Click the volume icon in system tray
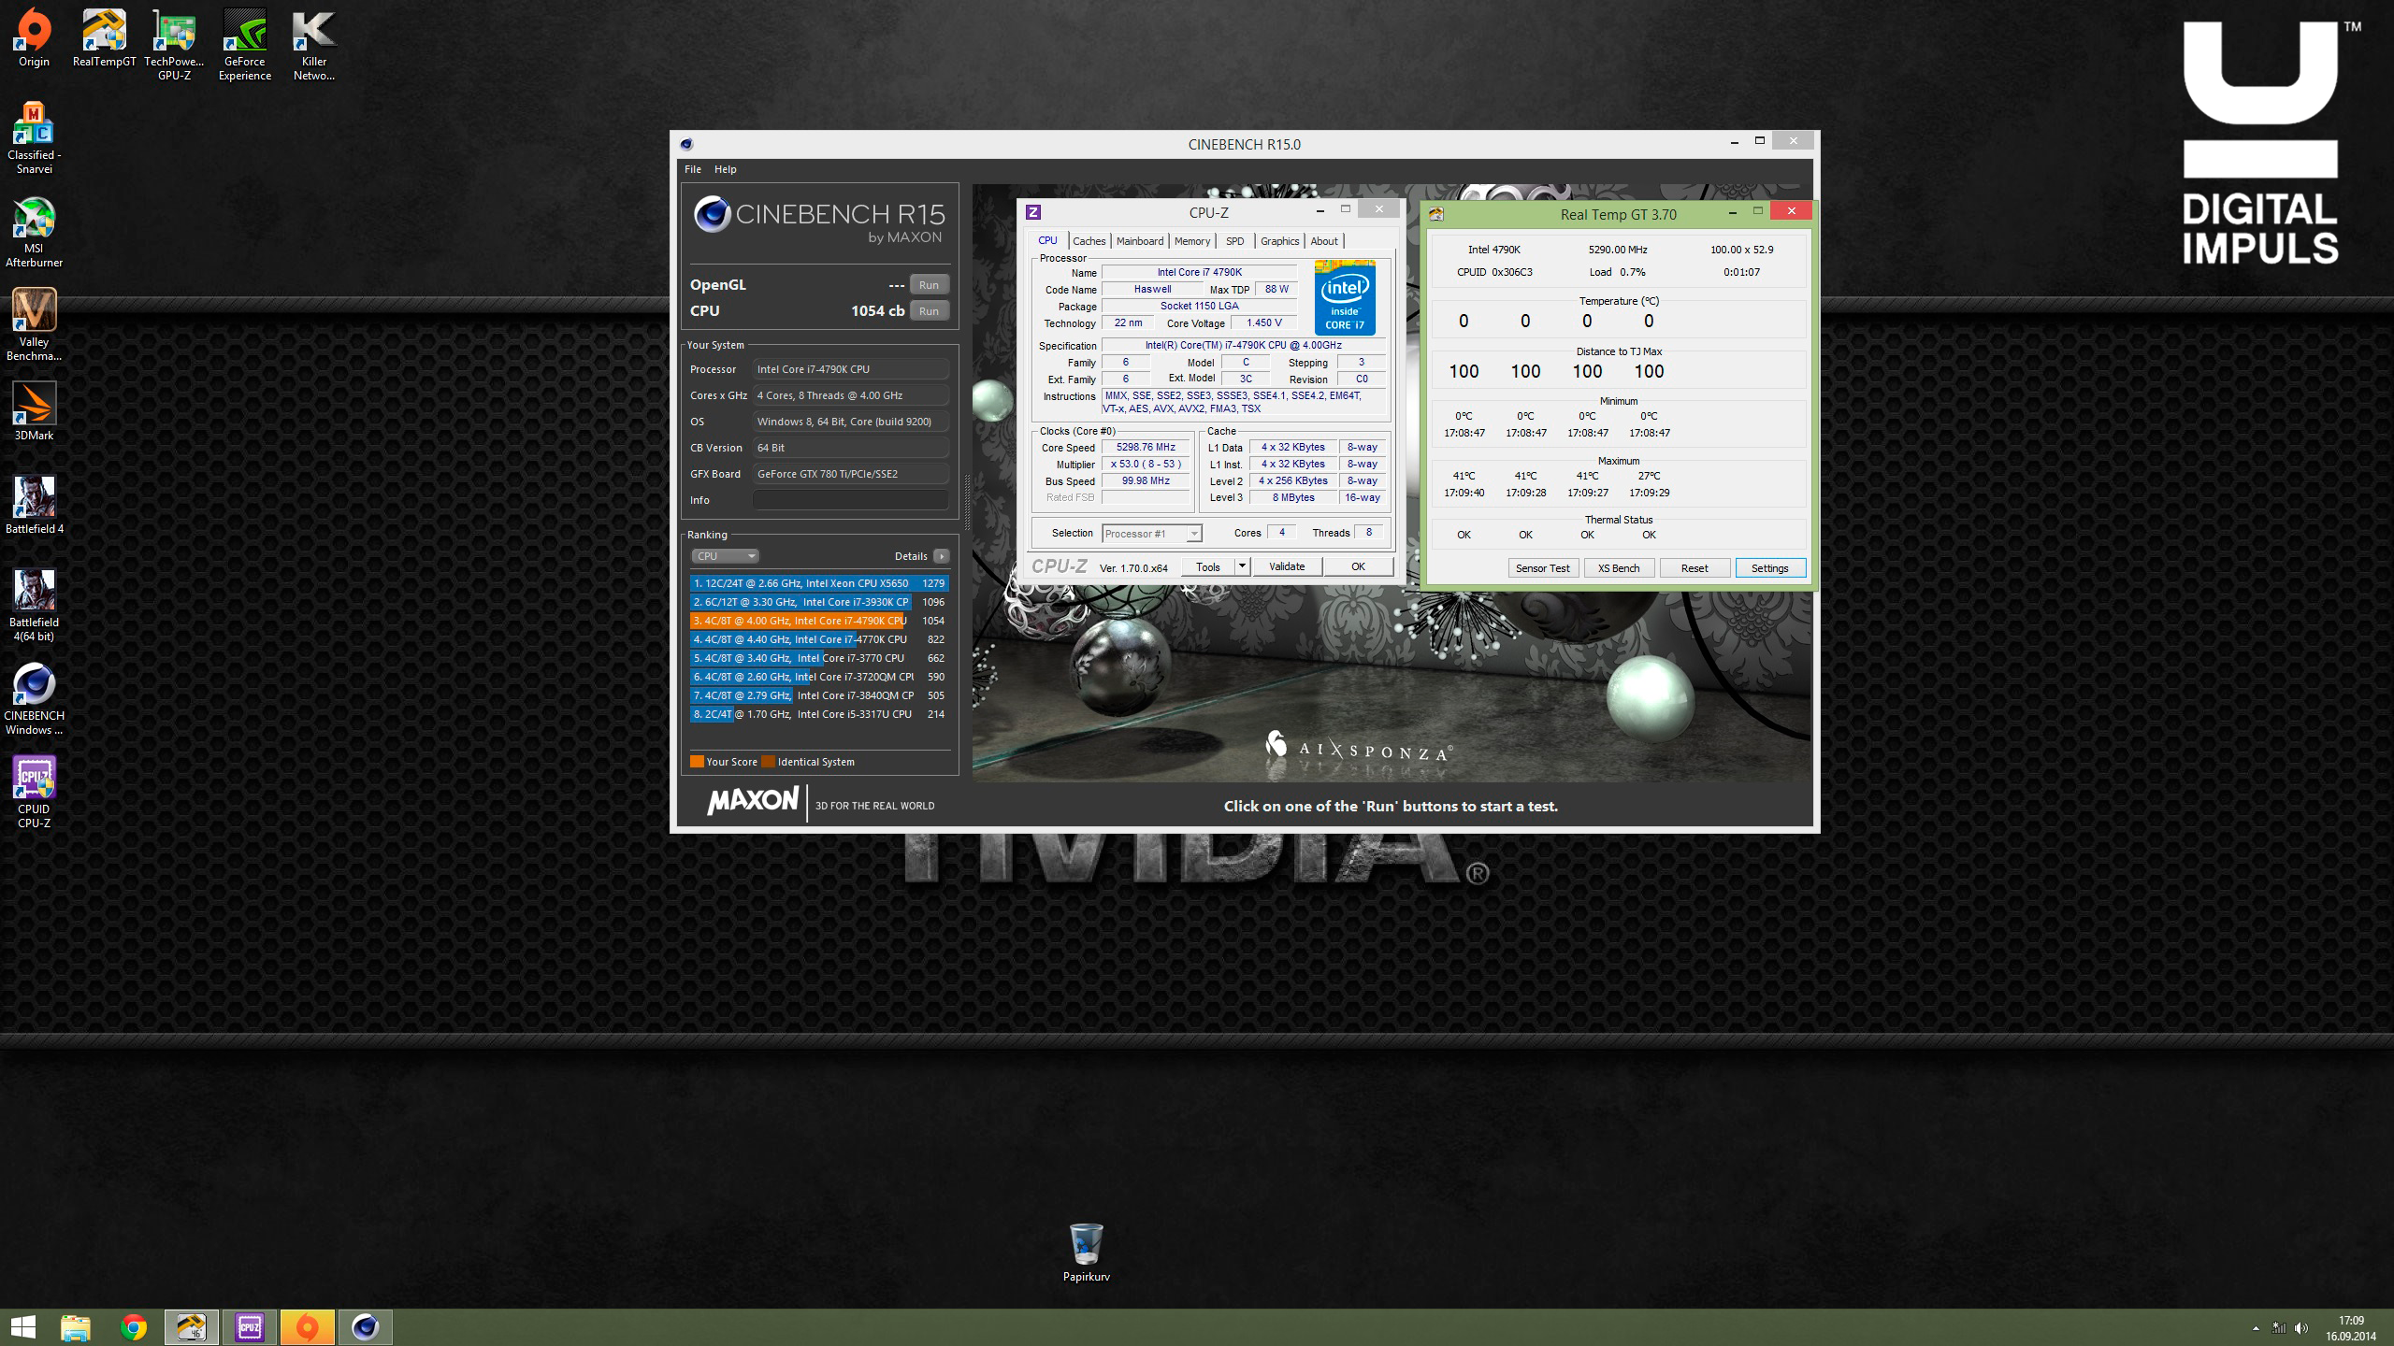Image resolution: width=2394 pixels, height=1346 pixels. [2301, 1328]
